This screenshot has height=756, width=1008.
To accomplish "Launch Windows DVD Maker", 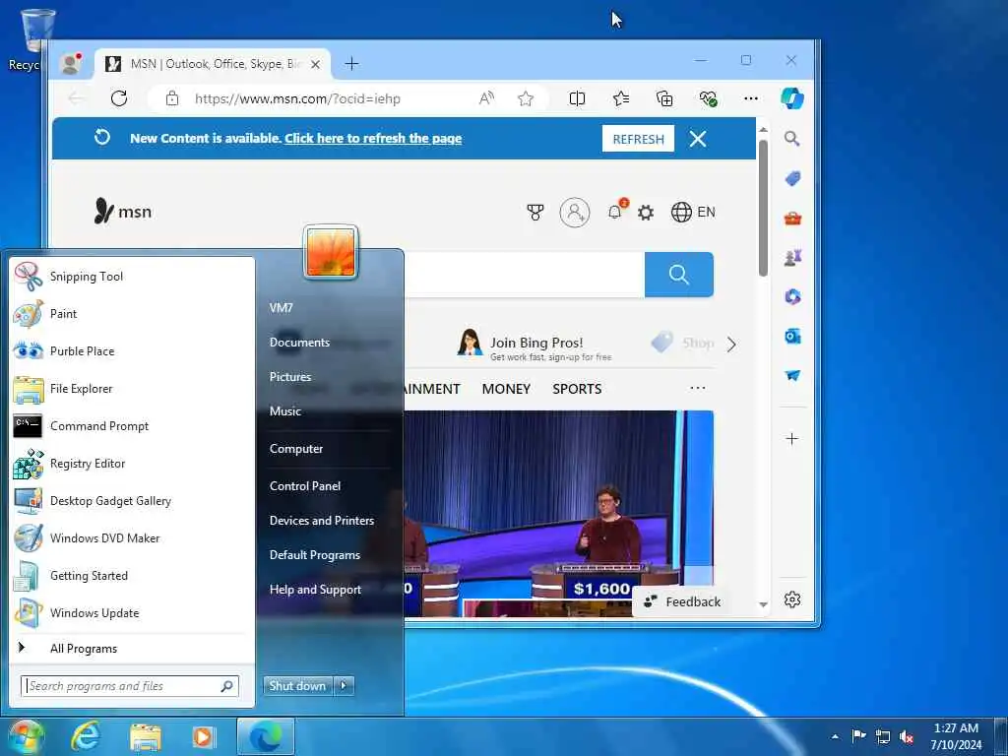I will click(x=132, y=538).
